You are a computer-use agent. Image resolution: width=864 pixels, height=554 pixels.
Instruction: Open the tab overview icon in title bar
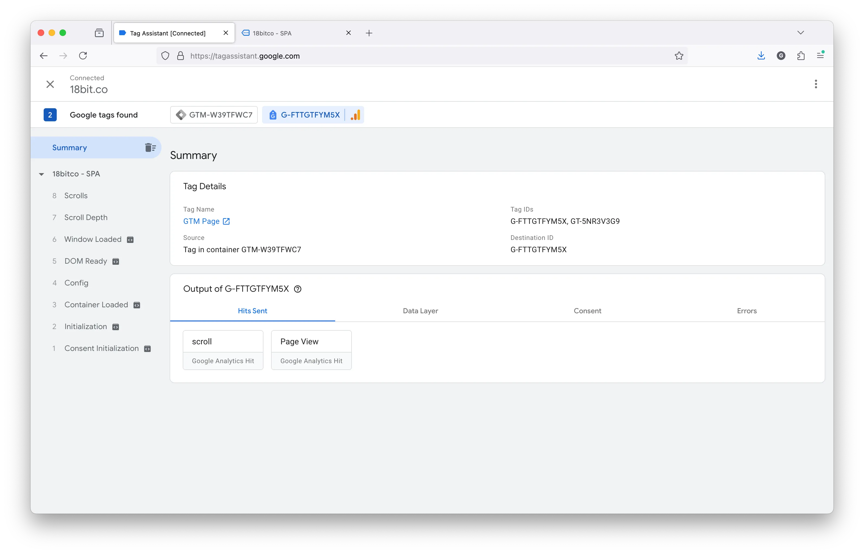point(99,33)
